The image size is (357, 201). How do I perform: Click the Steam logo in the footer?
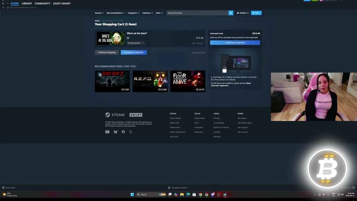tap(115, 115)
